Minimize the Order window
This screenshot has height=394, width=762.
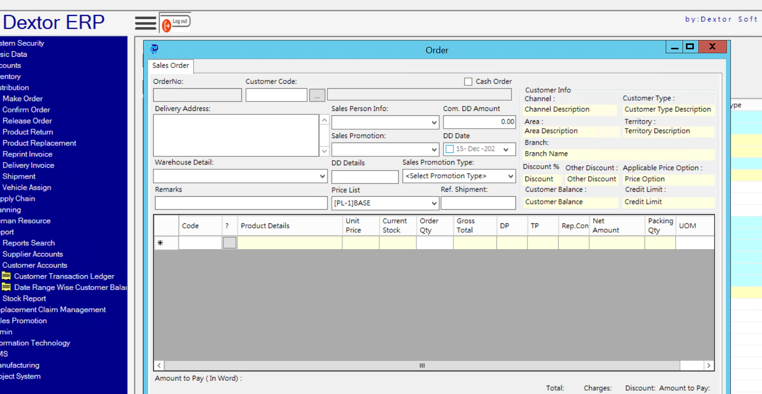pyautogui.click(x=675, y=47)
